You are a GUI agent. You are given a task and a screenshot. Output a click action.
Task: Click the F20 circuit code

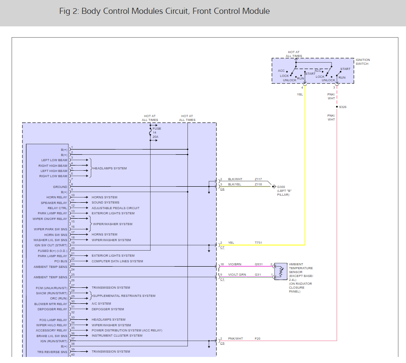click(x=258, y=339)
